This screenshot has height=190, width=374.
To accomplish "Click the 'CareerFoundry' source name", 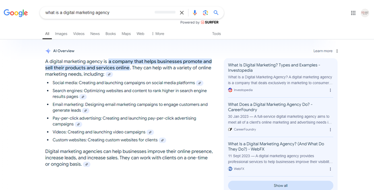I will click(x=245, y=129).
